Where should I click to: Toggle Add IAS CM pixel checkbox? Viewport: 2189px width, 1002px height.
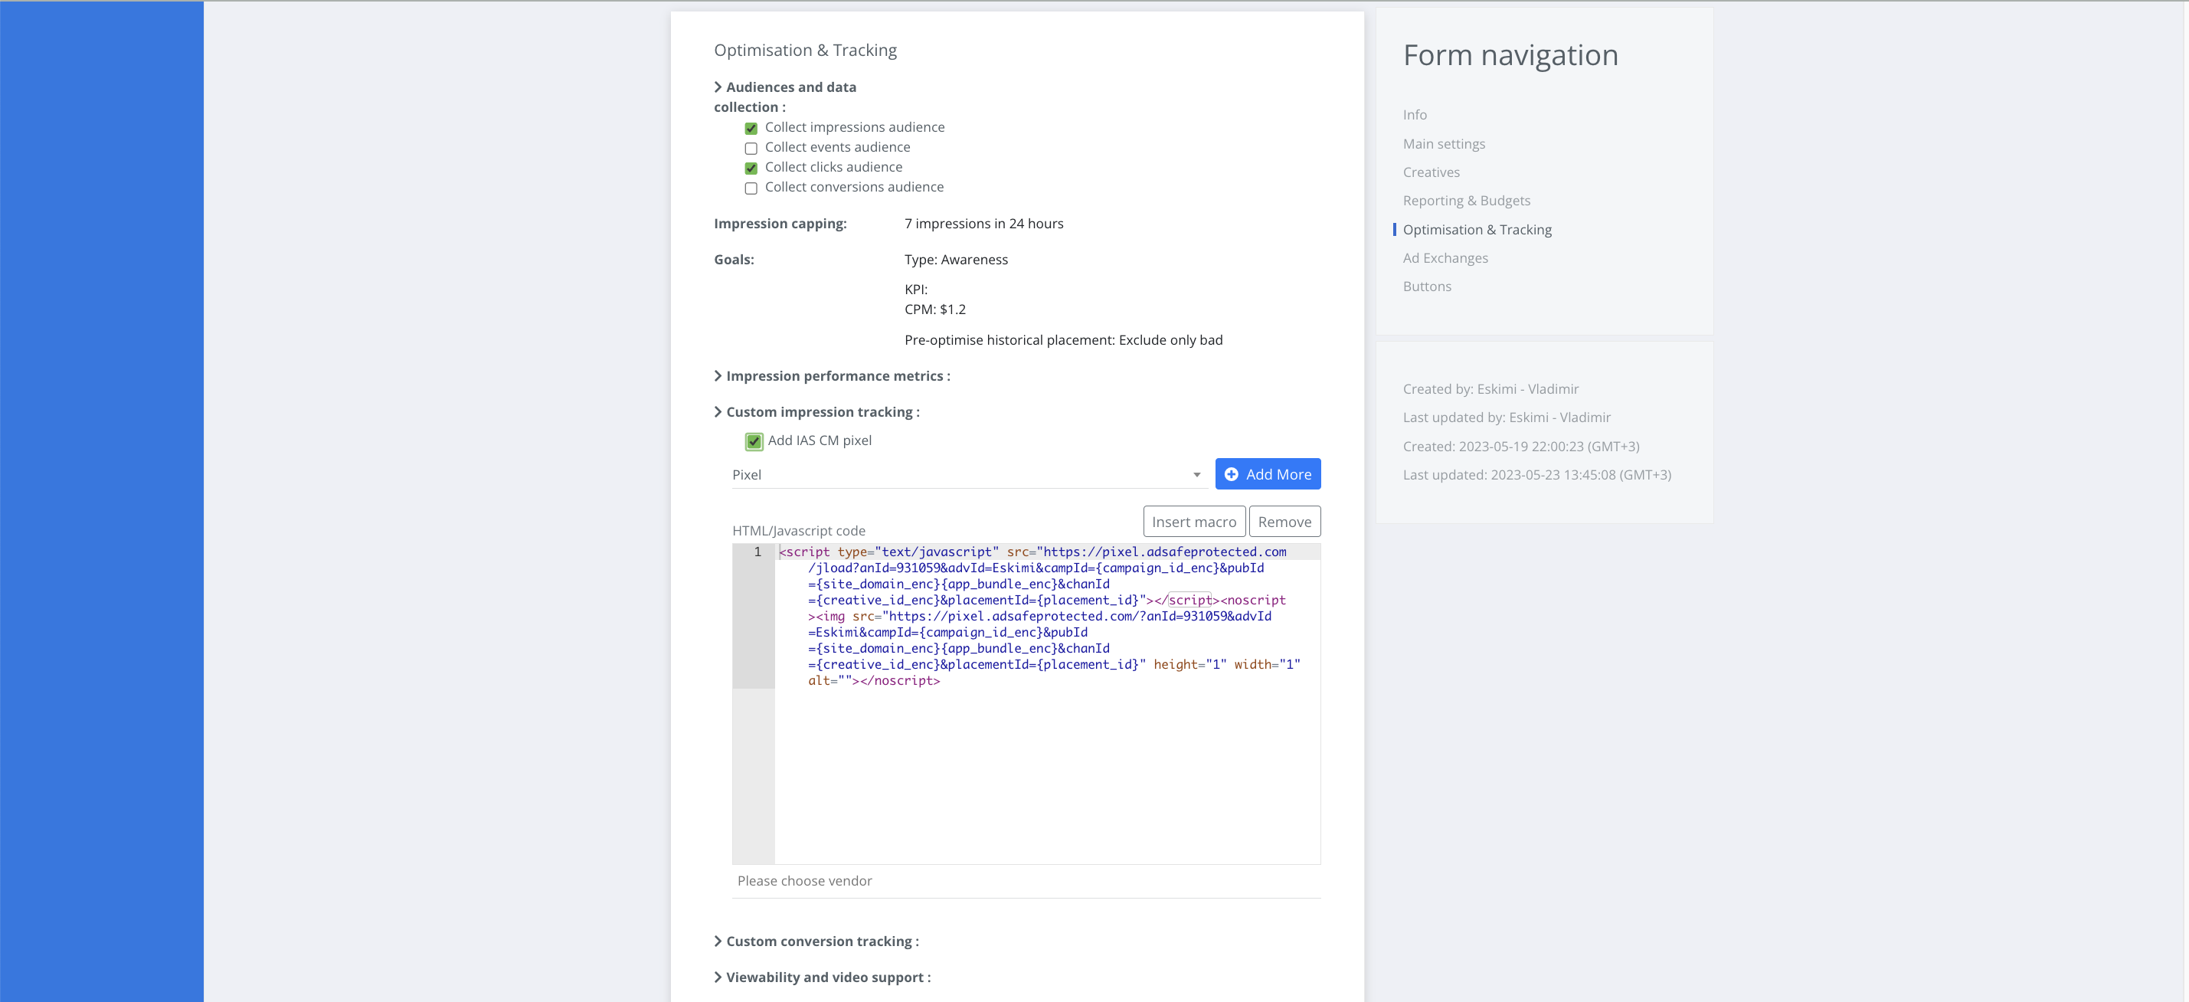pyautogui.click(x=754, y=441)
